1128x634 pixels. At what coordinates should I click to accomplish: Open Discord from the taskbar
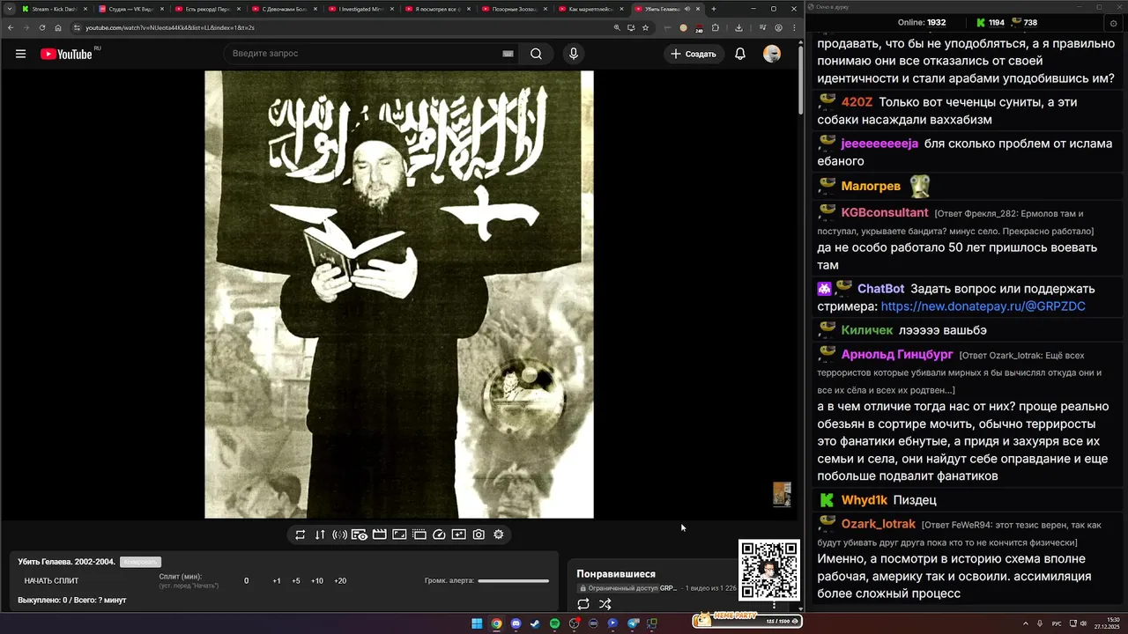[x=516, y=623]
